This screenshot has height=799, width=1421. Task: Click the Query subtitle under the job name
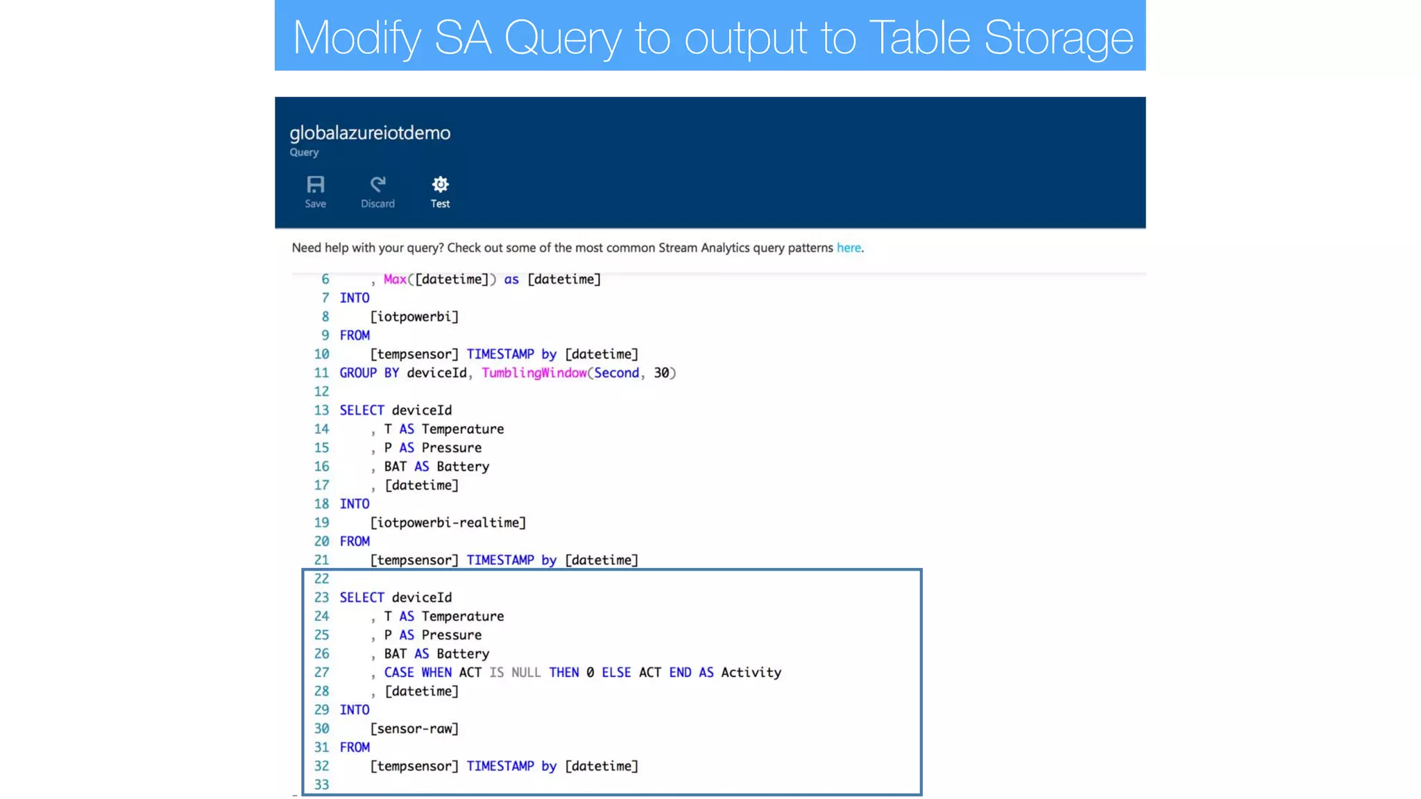pyautogui.click(x=304, y=153)
